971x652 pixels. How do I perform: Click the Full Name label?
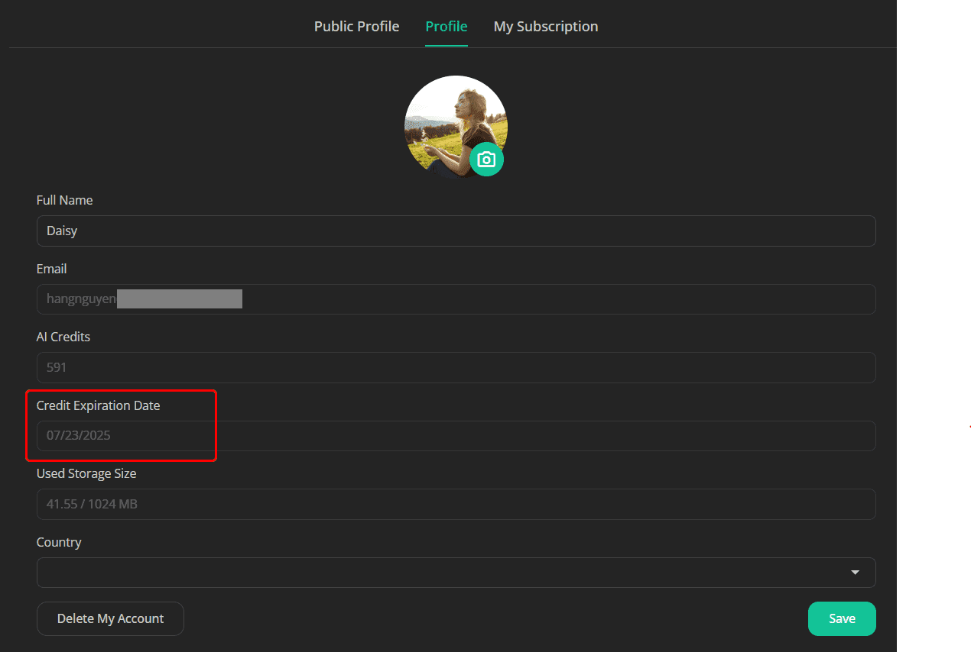tap(65, 200)
